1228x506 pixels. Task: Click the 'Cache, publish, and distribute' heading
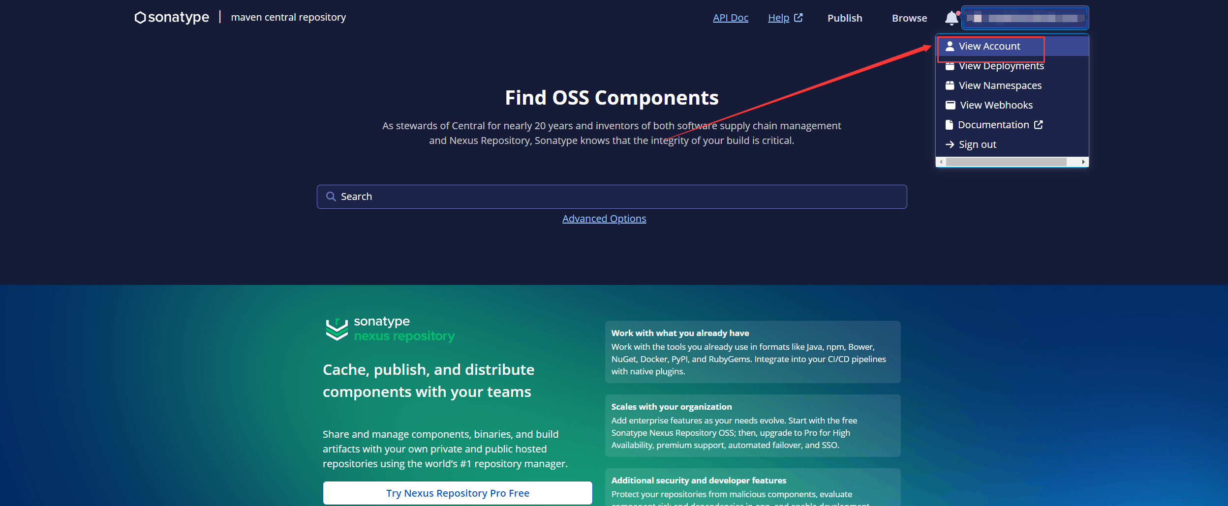[429, 381]
